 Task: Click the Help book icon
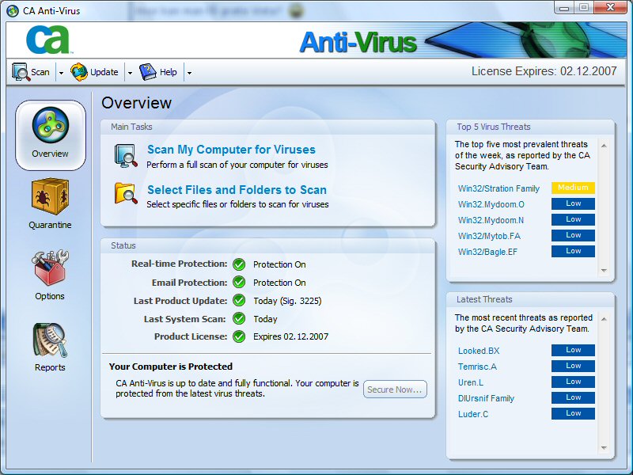pyautogui.click(x=148, y=72)
